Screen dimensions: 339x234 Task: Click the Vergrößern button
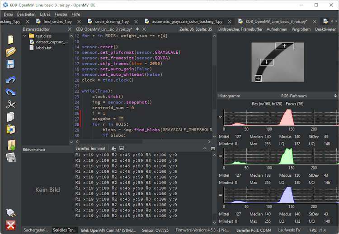coord(301,29)
